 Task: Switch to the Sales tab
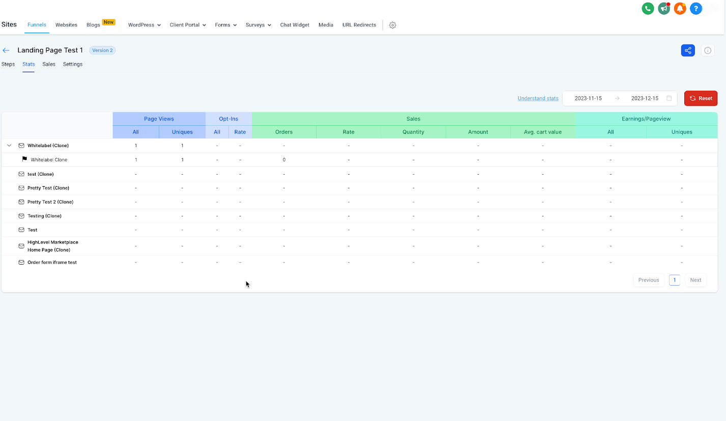pos(49,64)
